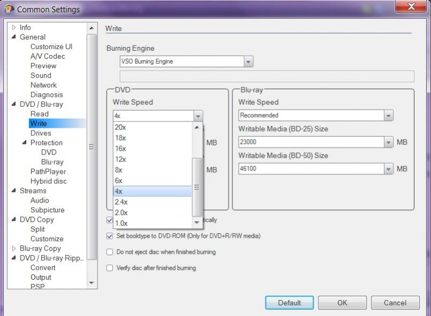Collapse the DVD Copy tree node
431x316 pixels.
14,219
